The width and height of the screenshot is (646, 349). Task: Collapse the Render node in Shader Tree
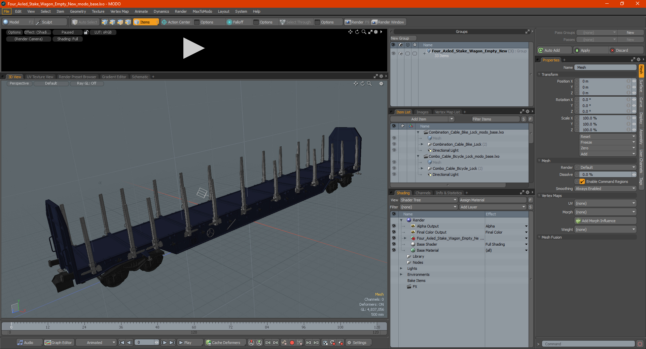[401, 220]
